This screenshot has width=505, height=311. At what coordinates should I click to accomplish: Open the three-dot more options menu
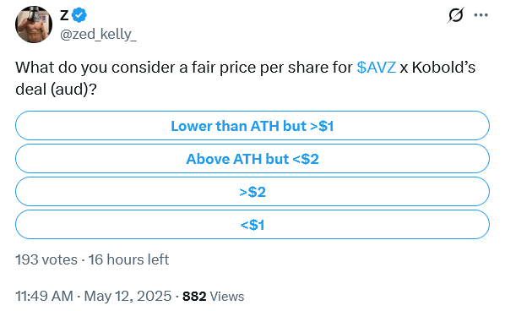point(481,15)
